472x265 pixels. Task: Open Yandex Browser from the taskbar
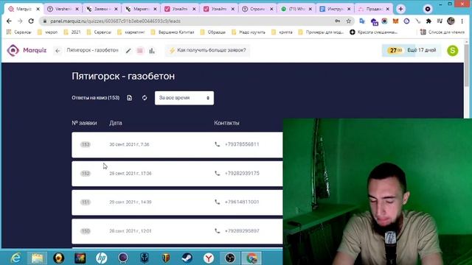208,258
